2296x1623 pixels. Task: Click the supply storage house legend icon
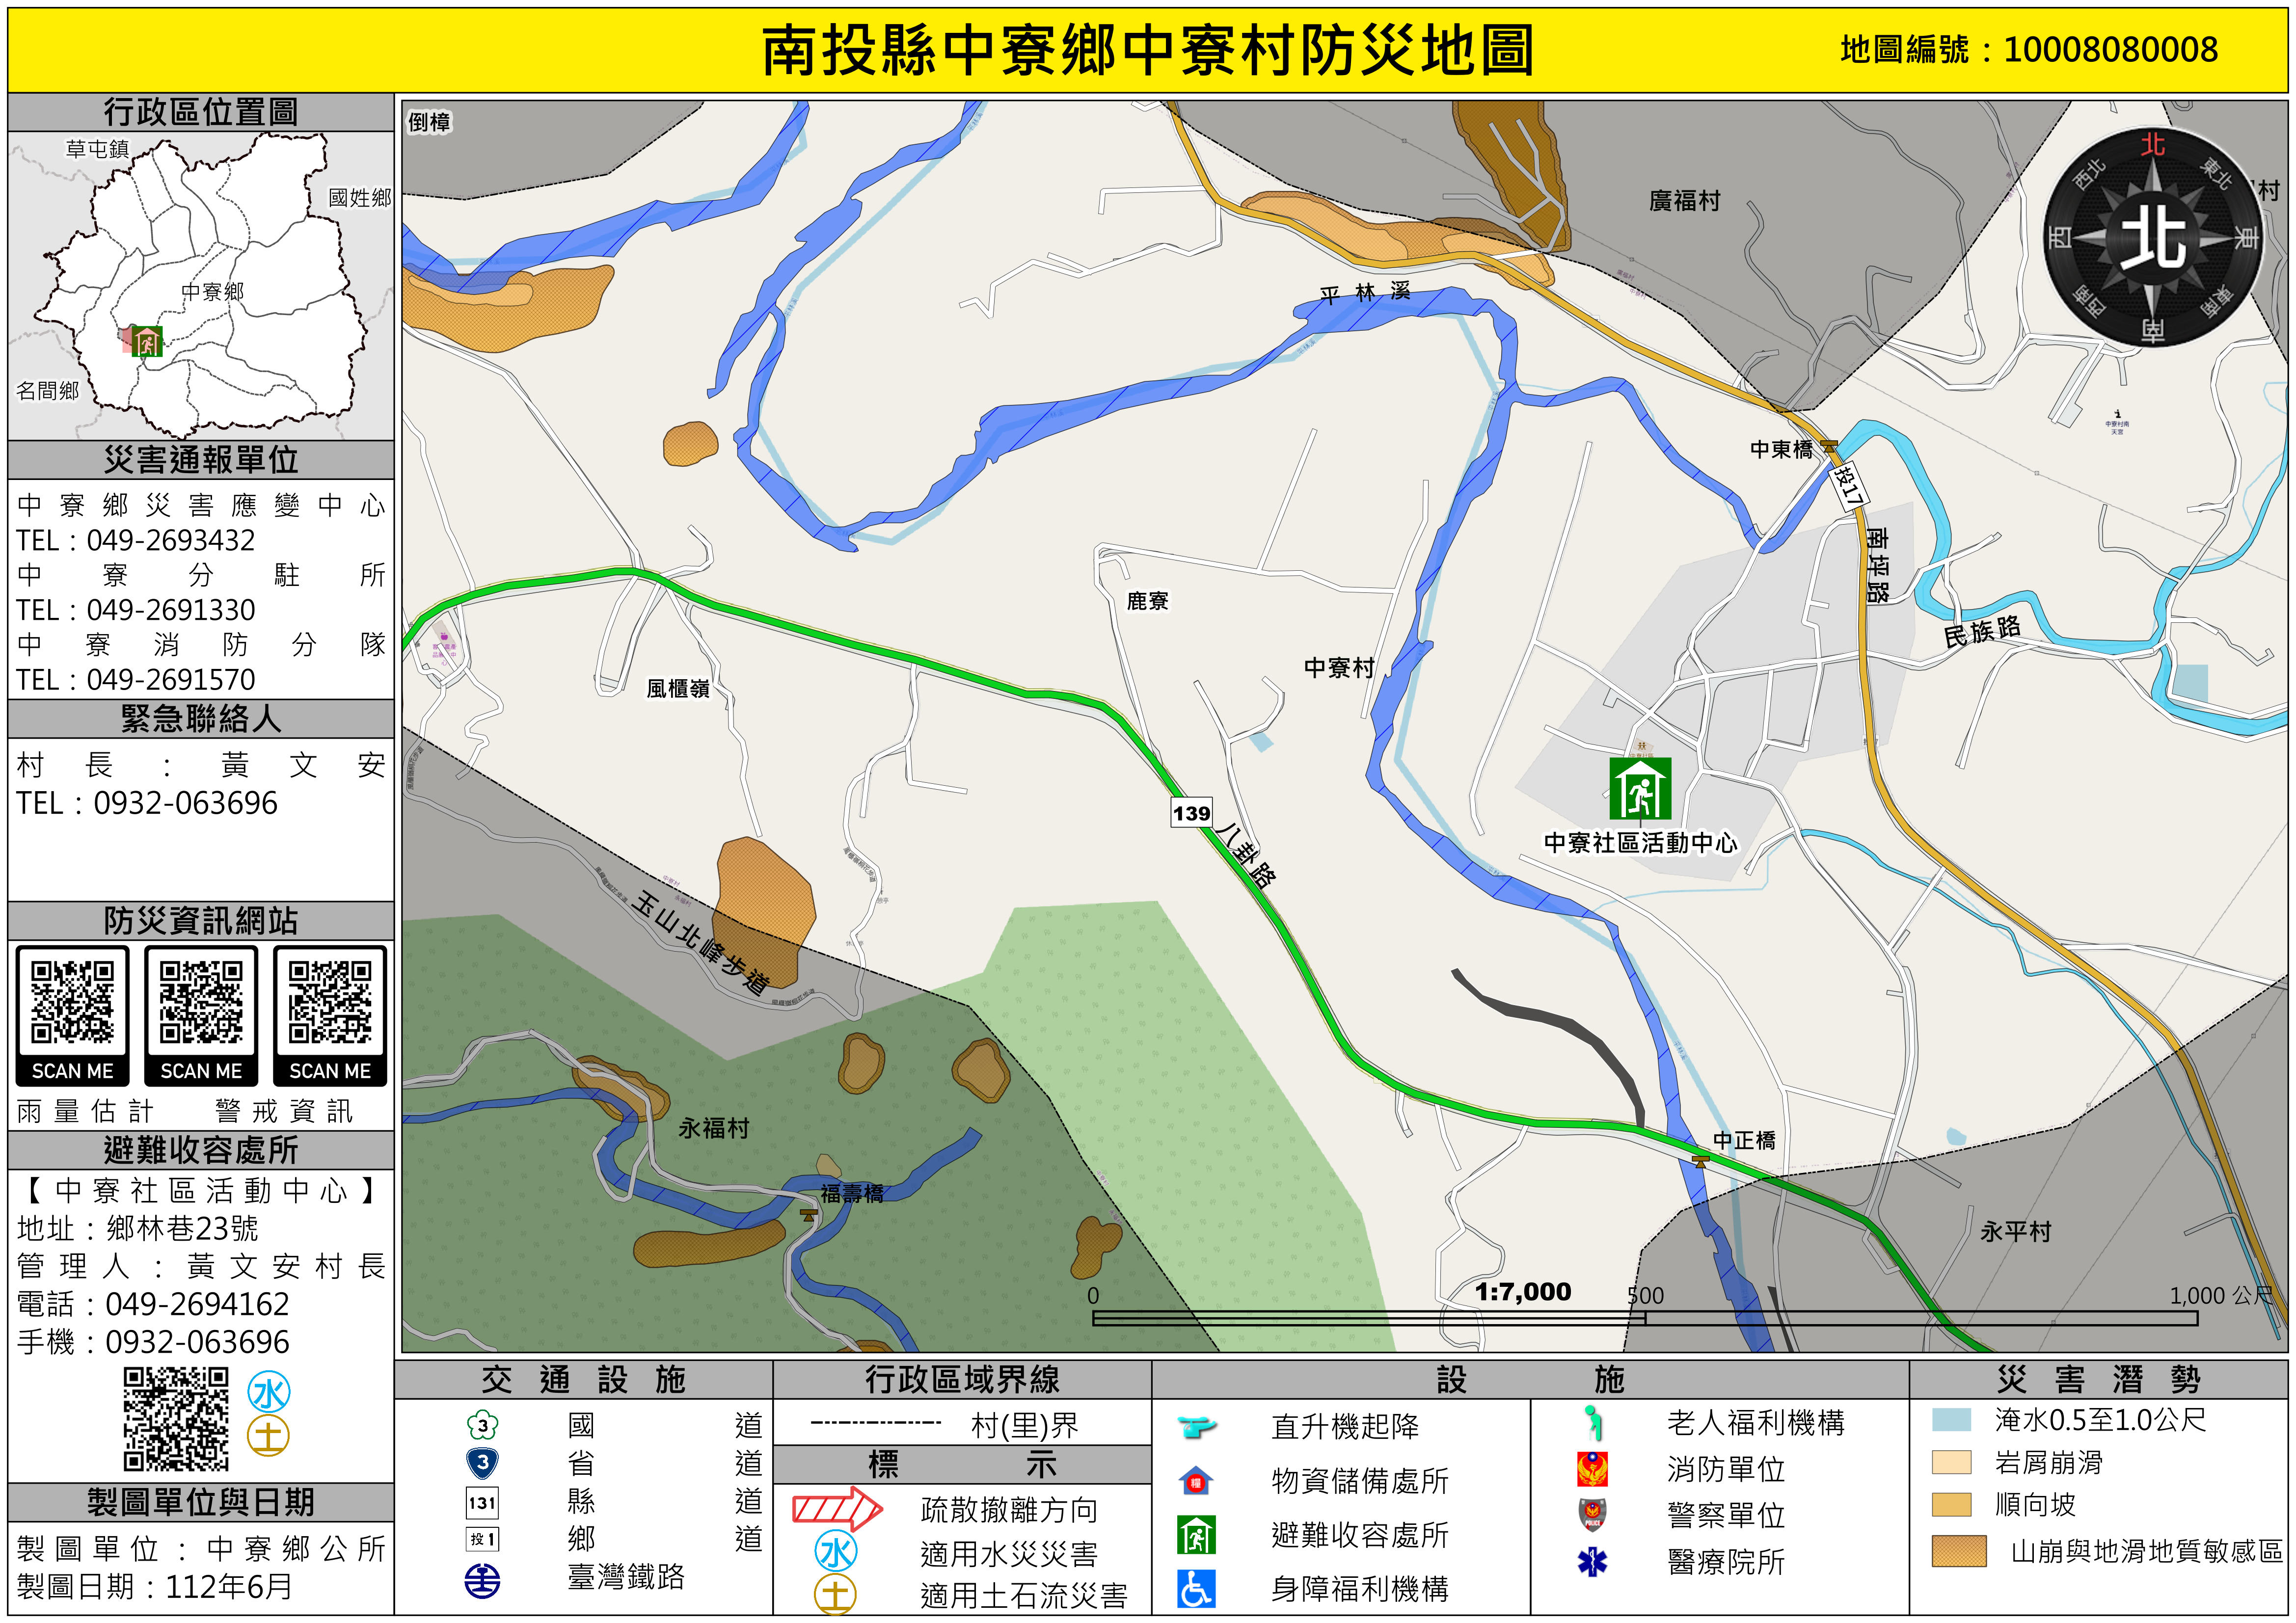point(1196,1481)
